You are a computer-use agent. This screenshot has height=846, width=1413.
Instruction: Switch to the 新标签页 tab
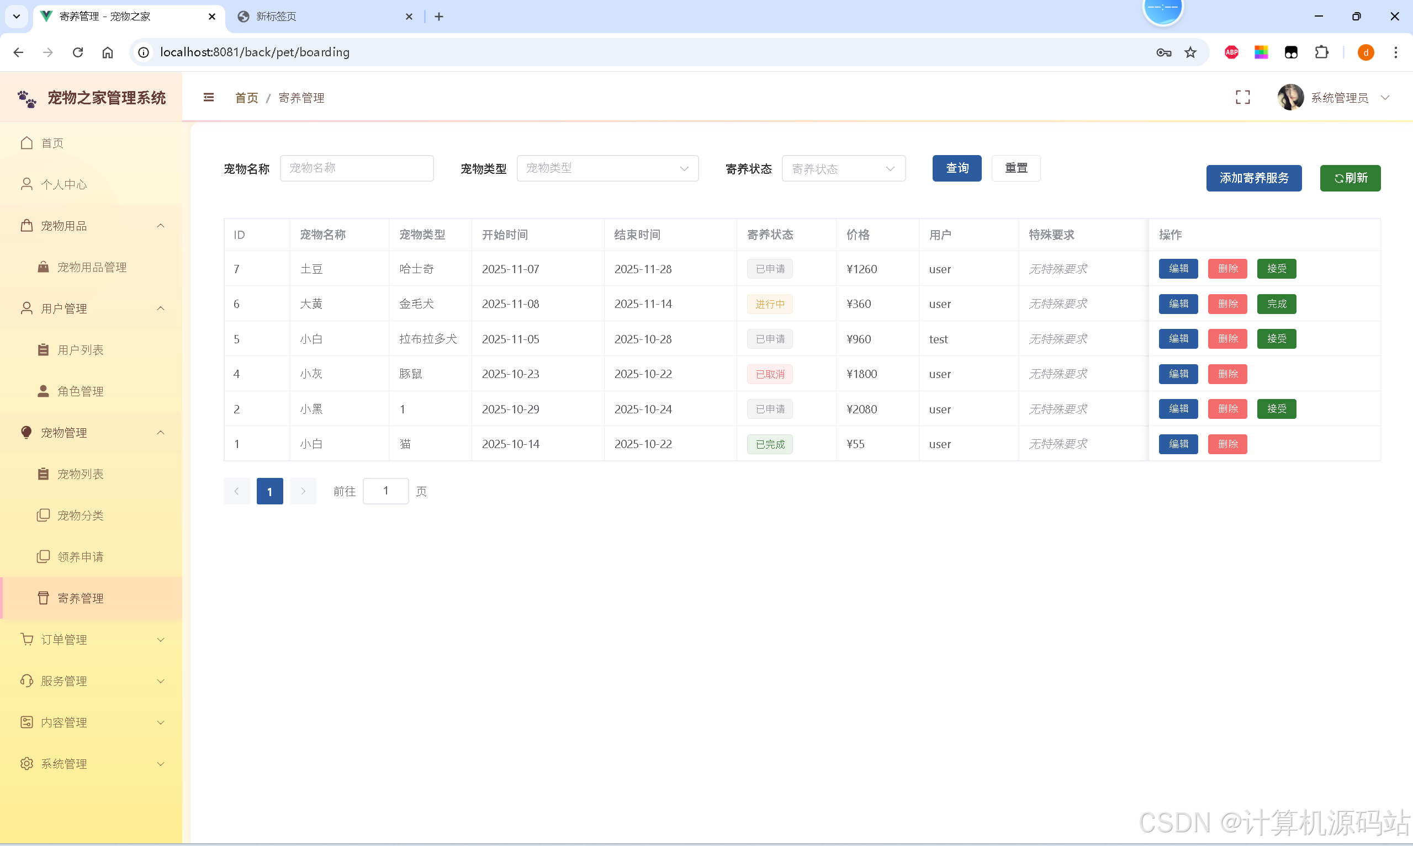tap(325, 17)
